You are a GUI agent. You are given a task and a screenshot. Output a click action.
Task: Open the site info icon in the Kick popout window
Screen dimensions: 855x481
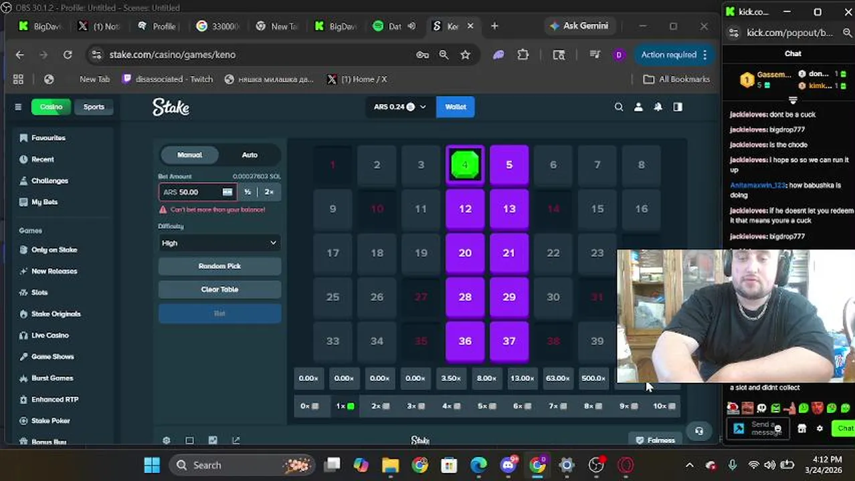pyautogui.click(x=734, y=32)
